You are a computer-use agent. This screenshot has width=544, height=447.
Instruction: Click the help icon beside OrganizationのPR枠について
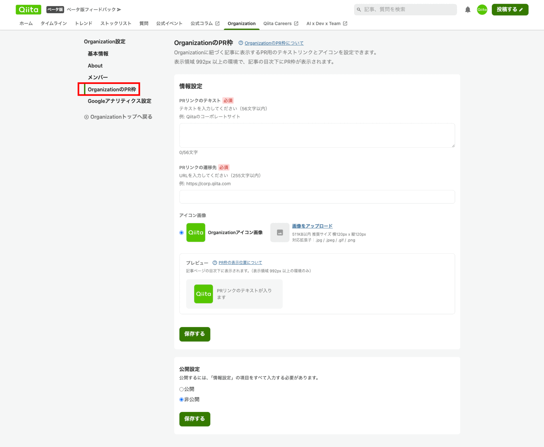click(x=241, y=43)
